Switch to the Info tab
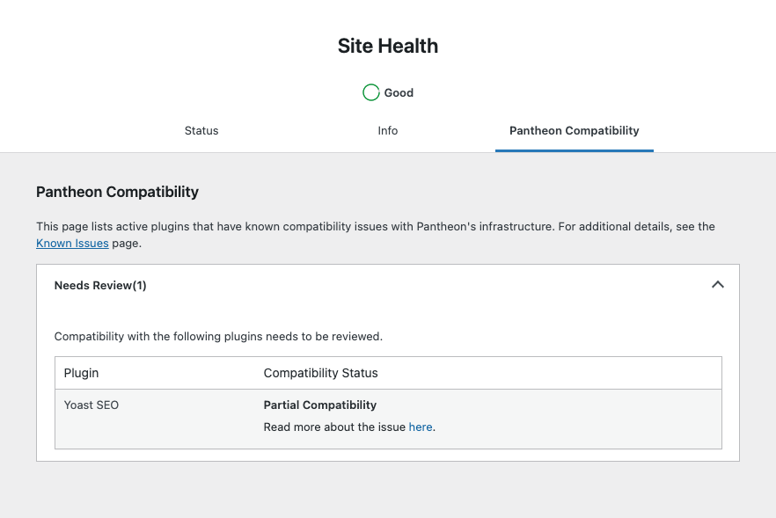Screen dimensions: 776x518 pos(387,130)
